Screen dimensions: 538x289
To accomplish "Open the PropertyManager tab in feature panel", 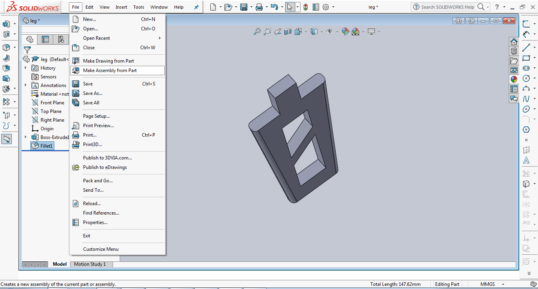I will [x=45, y=39].
